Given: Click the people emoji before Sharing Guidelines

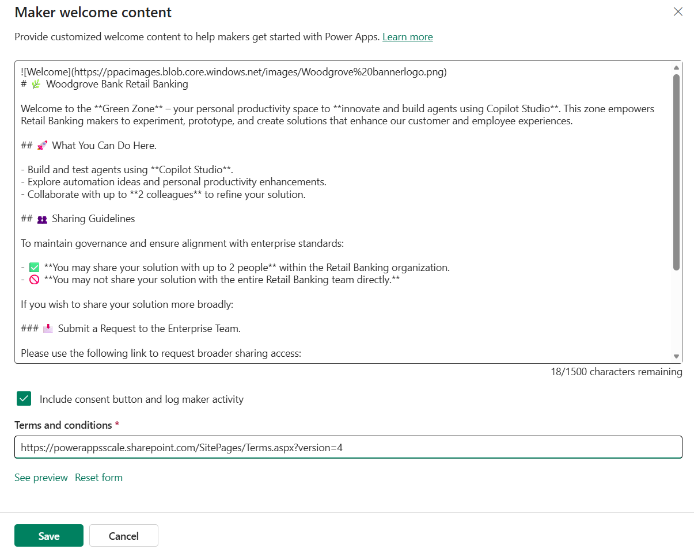Looking at the screenshot, I should coord(42,219).
